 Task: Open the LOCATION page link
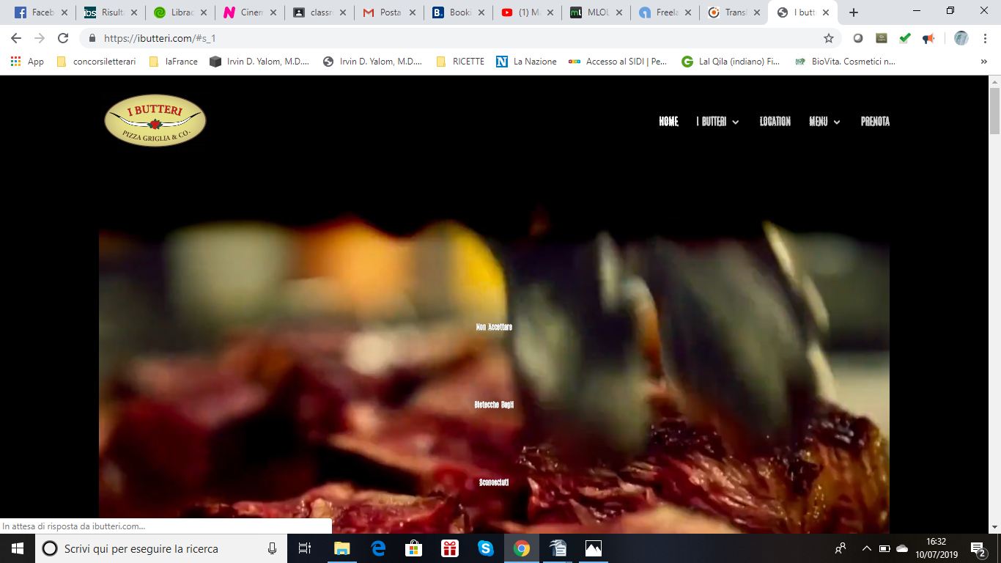(x=775, y=122)
